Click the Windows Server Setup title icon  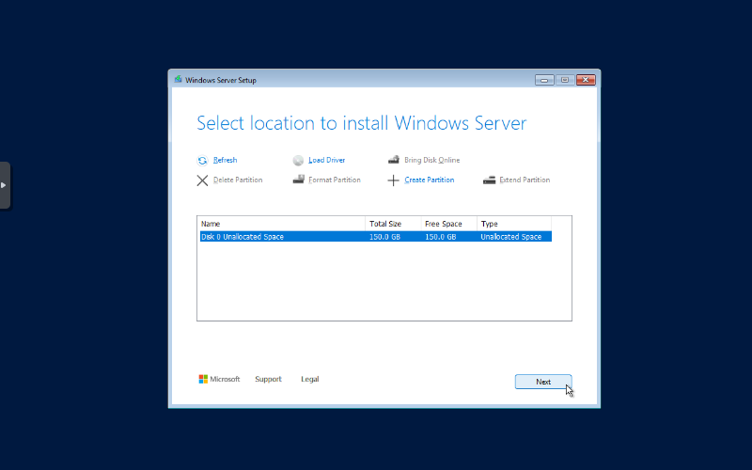[x=178, y=80]
